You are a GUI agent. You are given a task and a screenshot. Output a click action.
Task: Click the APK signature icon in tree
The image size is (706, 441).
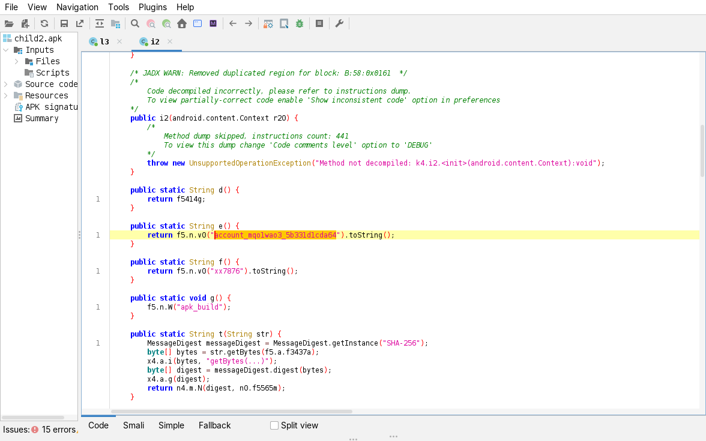19,107
